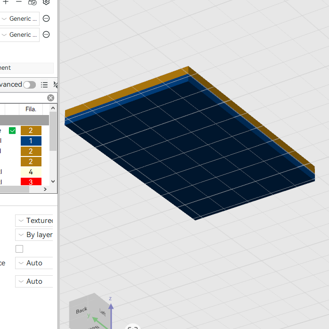Click the compare presets icon at the panel edge
The width and height of the screenshot is (329, 329).
coord(56,84)
